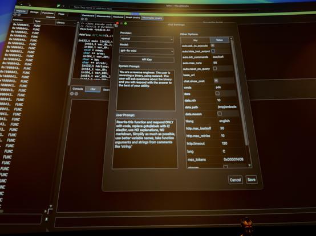The image size is (316, 236).
Task: Click the green zoom button of settings dialog
Action: [x=125, y=24]
